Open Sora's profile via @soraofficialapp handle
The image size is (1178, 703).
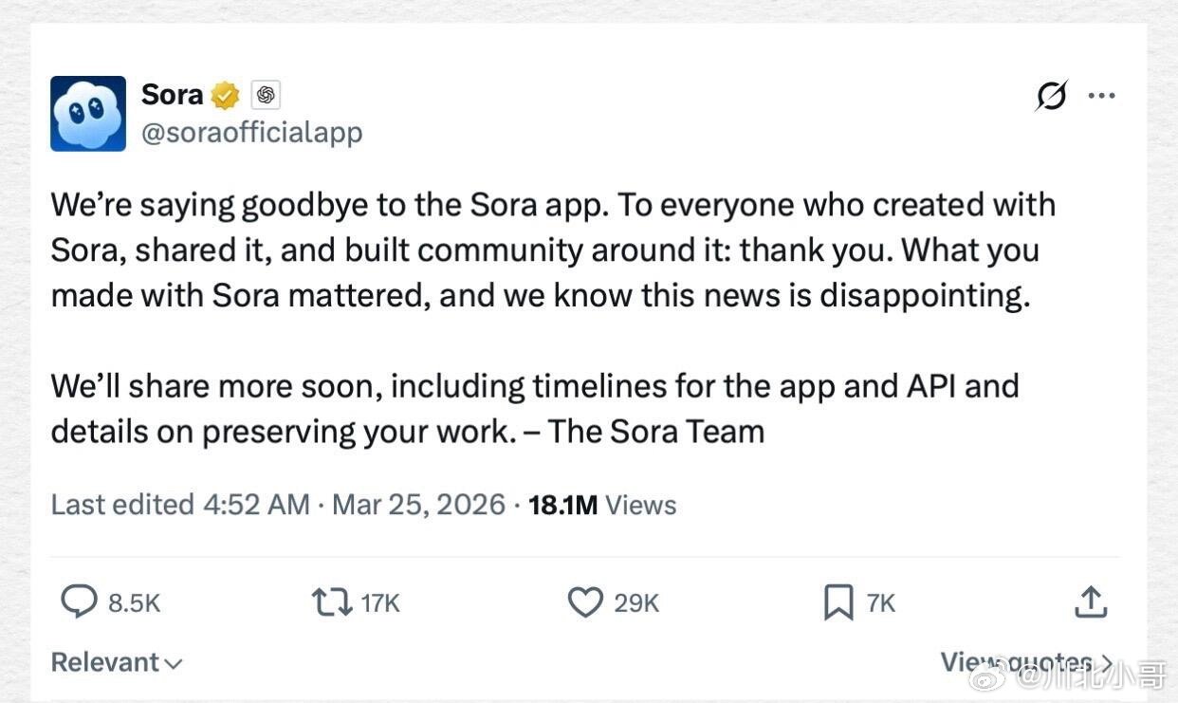pos(252,132)
